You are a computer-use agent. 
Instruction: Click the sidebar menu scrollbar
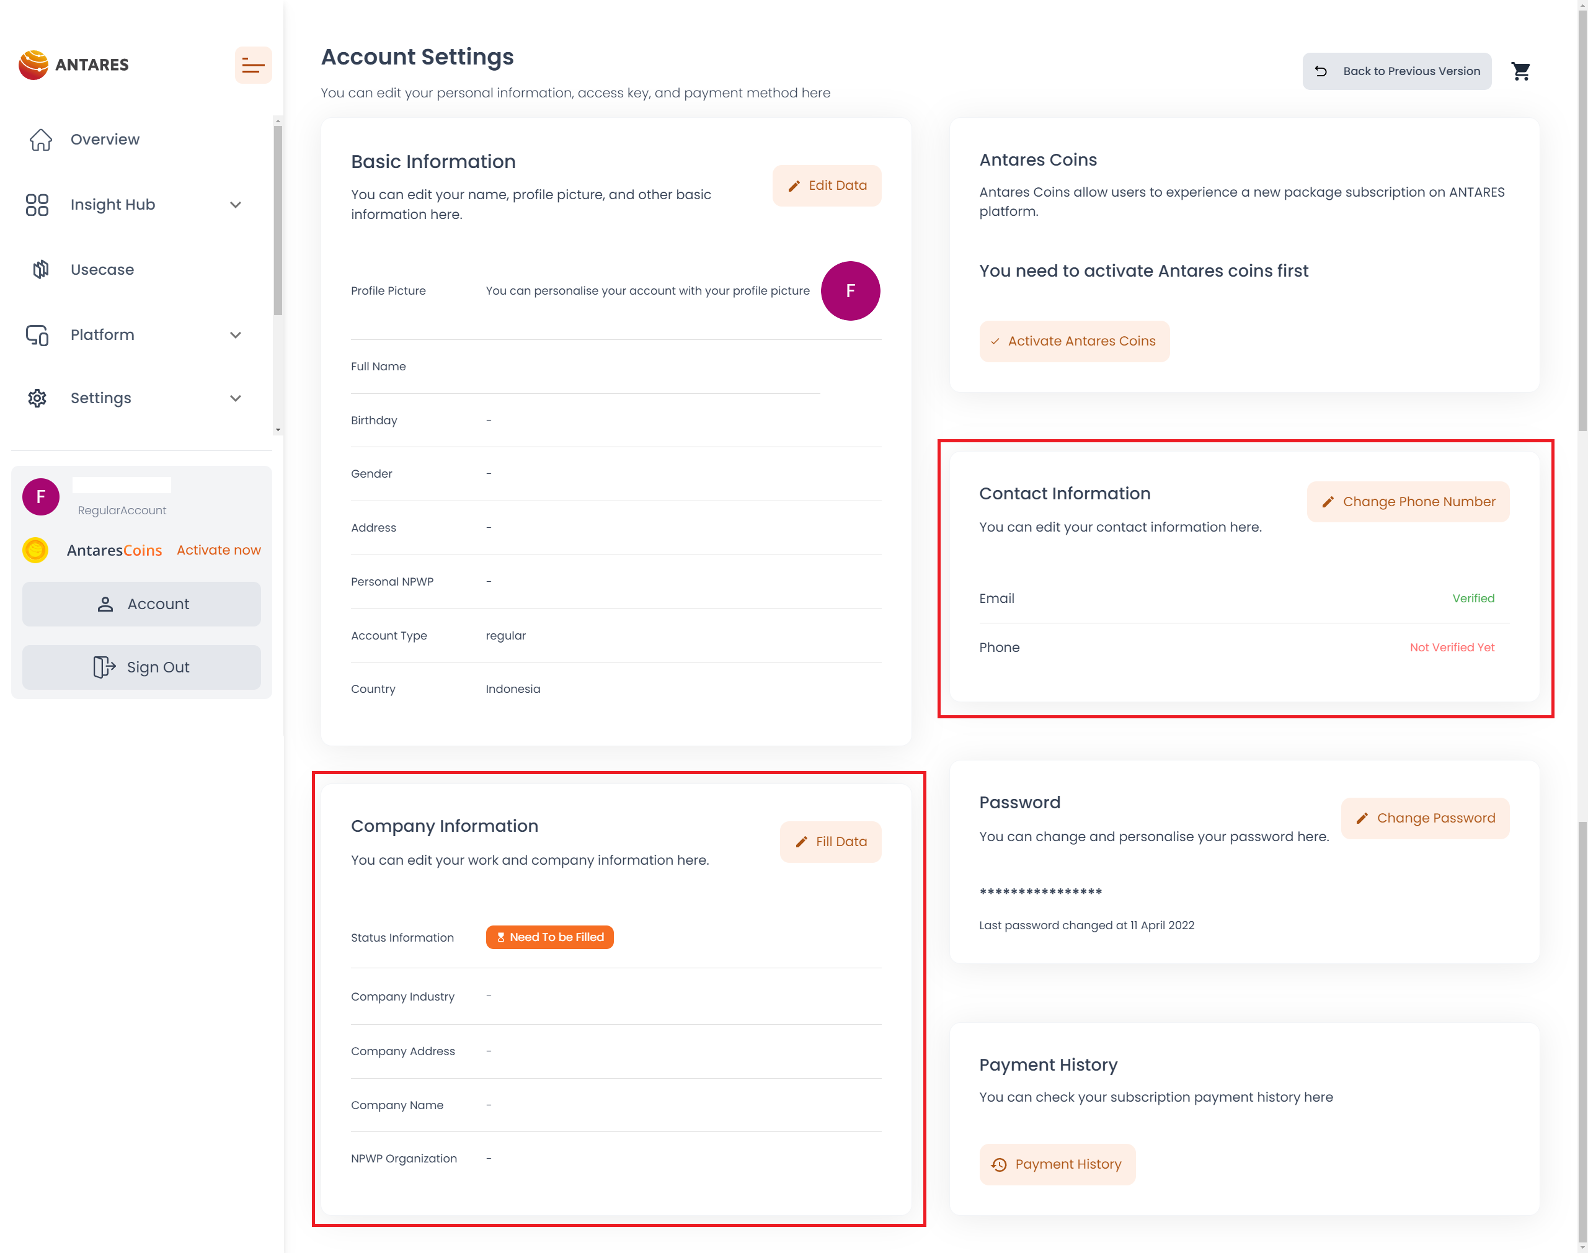(x=278, y=220)
